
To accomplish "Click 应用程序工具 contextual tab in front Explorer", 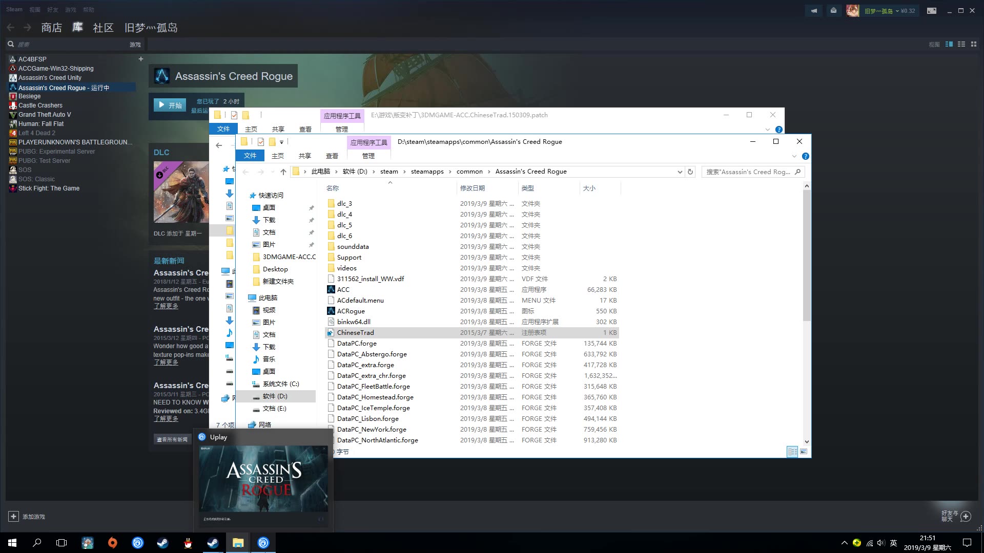I will [369, 142].
